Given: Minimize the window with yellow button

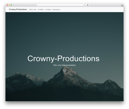Looking at the screenshot, I should (9, 5).
